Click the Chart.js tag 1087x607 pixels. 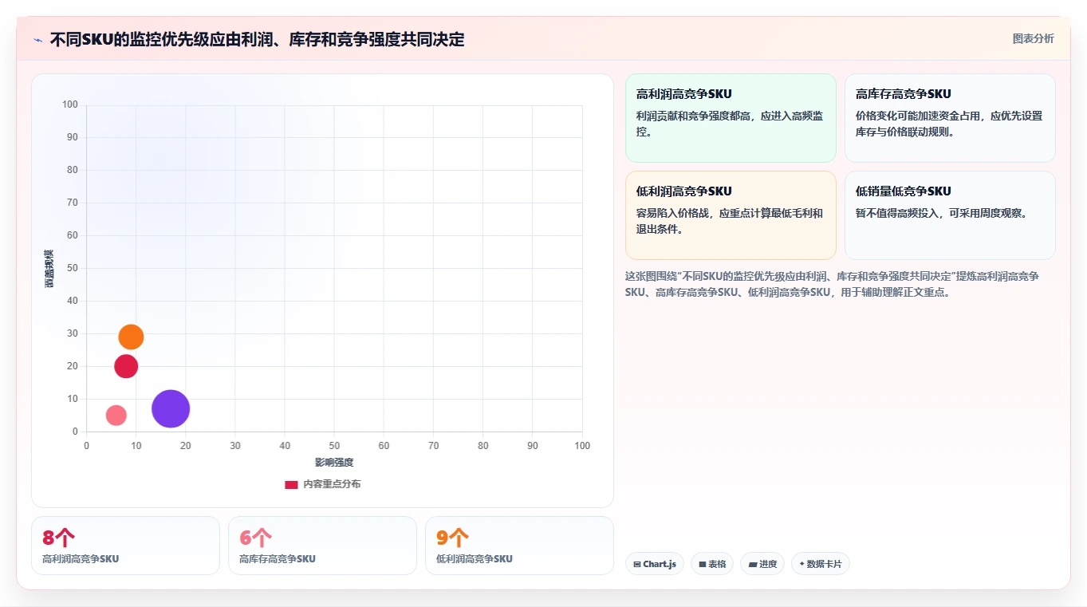tap(655, 564)
